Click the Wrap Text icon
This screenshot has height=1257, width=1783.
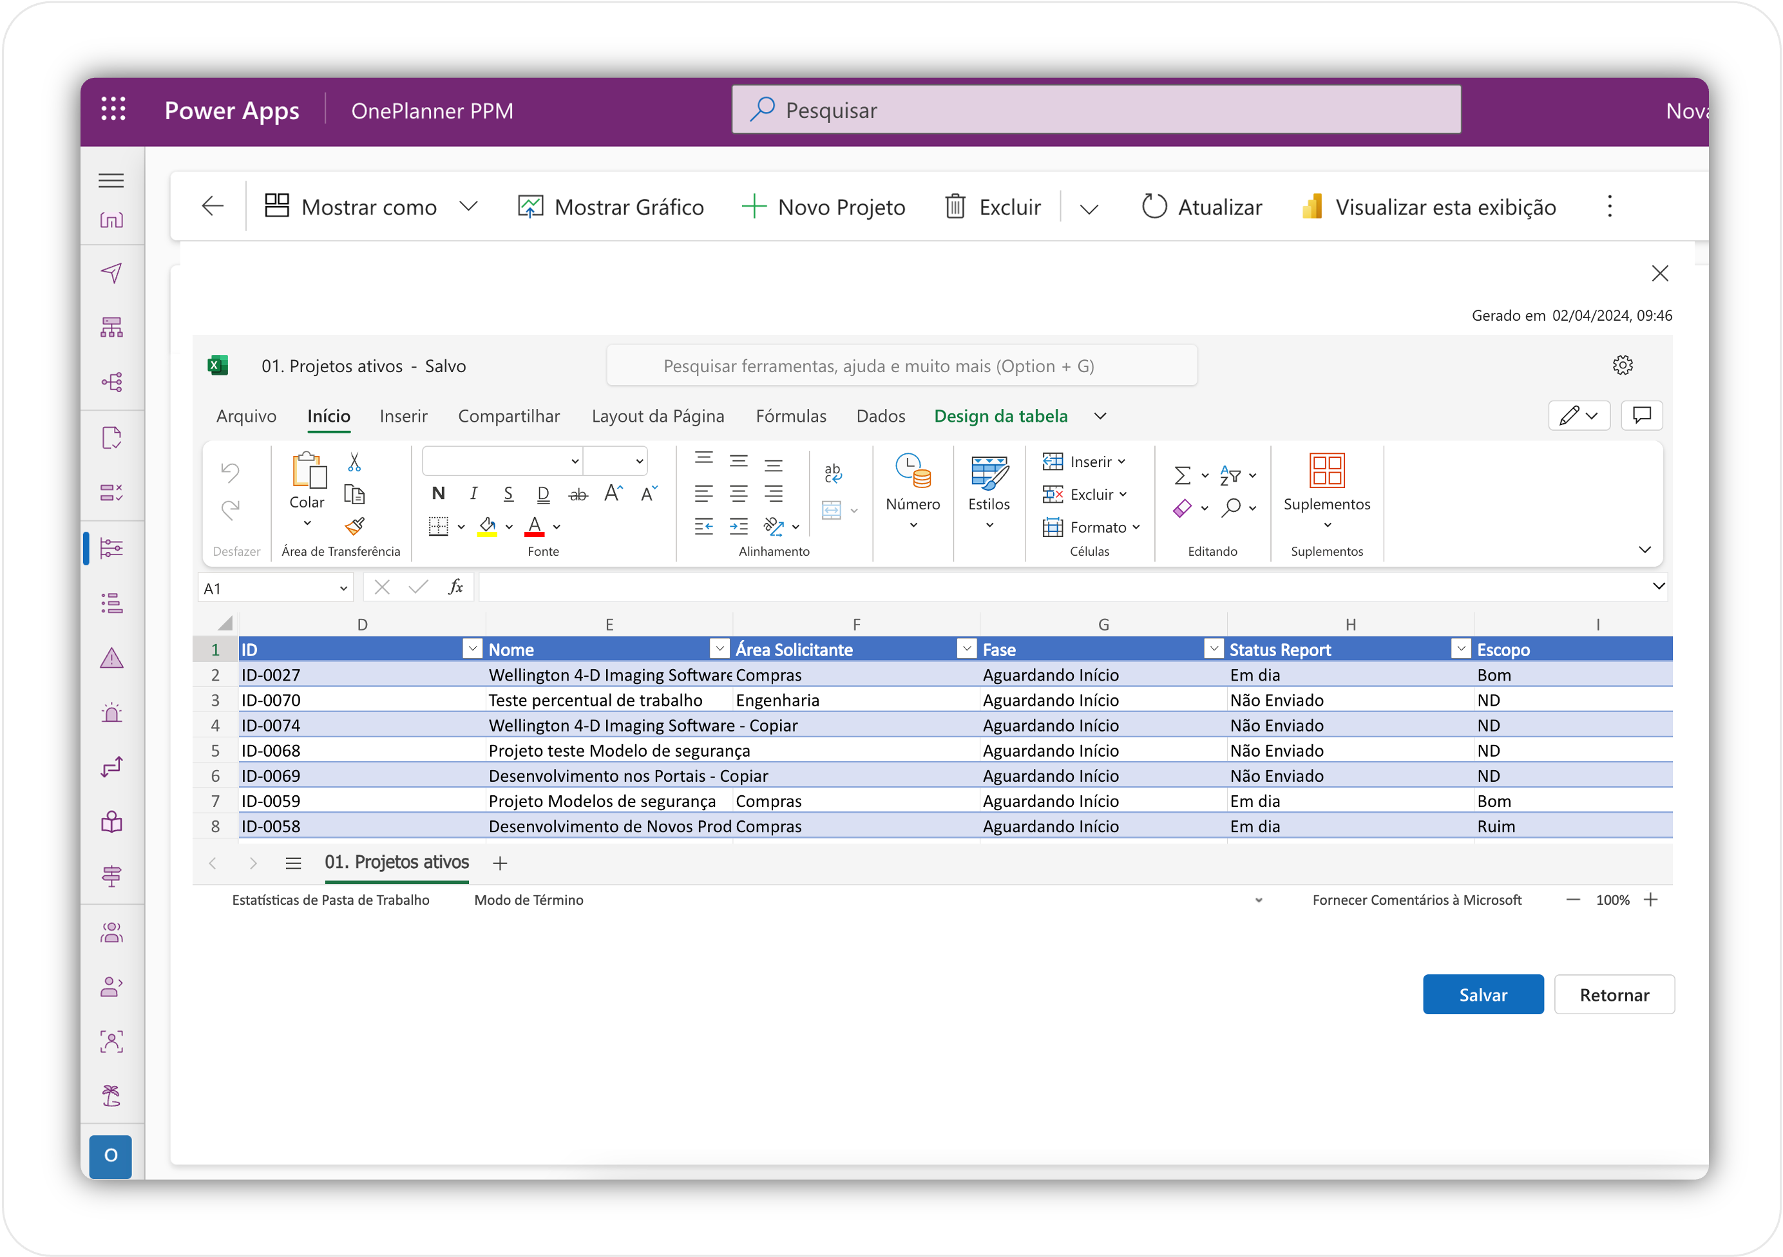832,473
